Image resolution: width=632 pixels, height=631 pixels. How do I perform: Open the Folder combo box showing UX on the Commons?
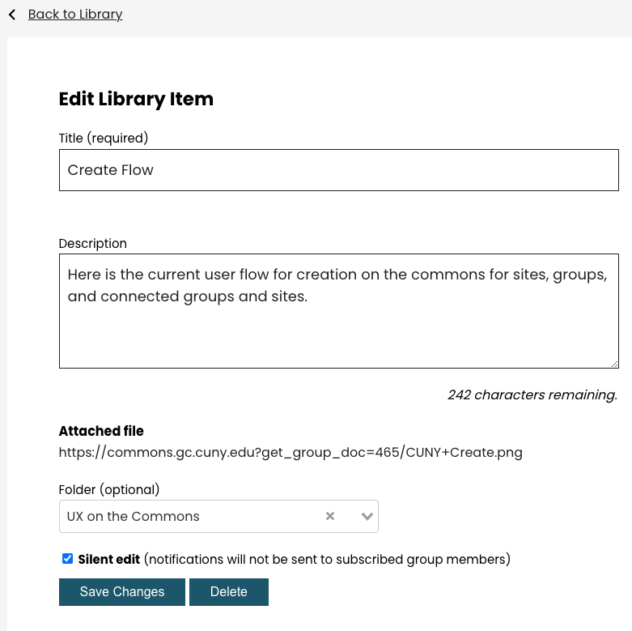pyautogui.click(x=190, y=516)
